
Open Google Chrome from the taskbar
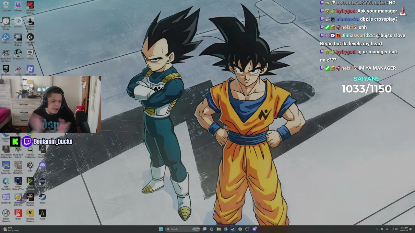click(240, 229)
